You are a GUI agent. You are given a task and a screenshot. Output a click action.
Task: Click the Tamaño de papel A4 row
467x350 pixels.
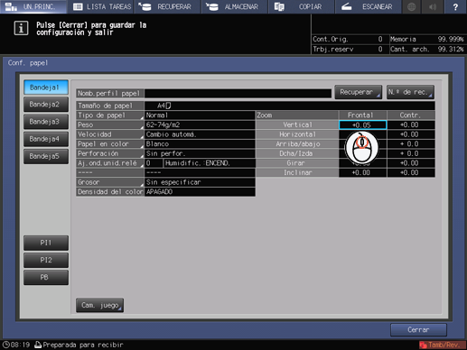pyautogui.click(x=256, y=106)
